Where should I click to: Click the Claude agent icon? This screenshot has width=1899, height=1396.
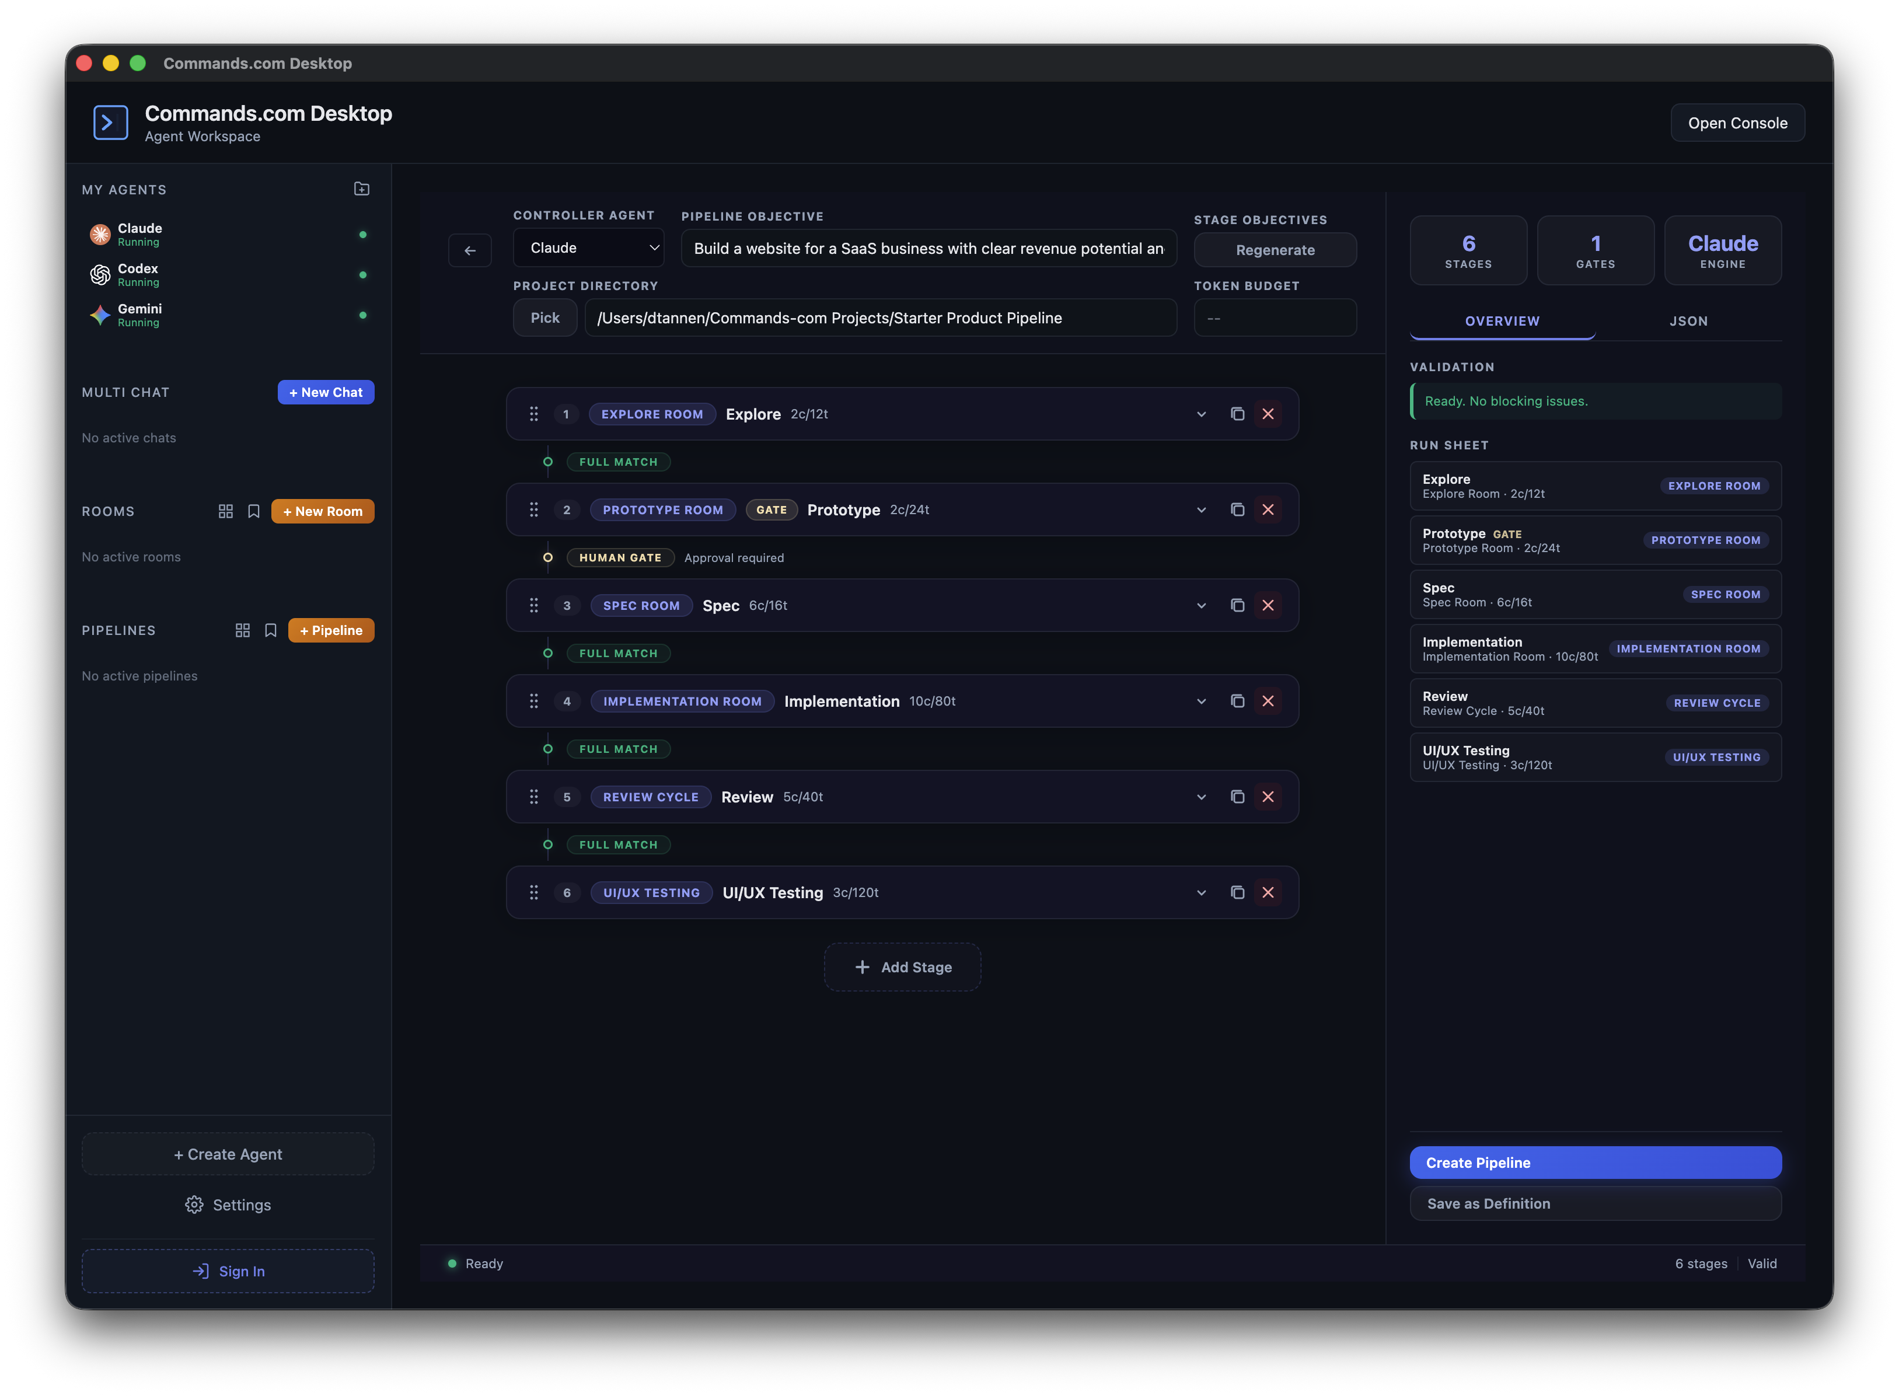[x=100, y=234]
